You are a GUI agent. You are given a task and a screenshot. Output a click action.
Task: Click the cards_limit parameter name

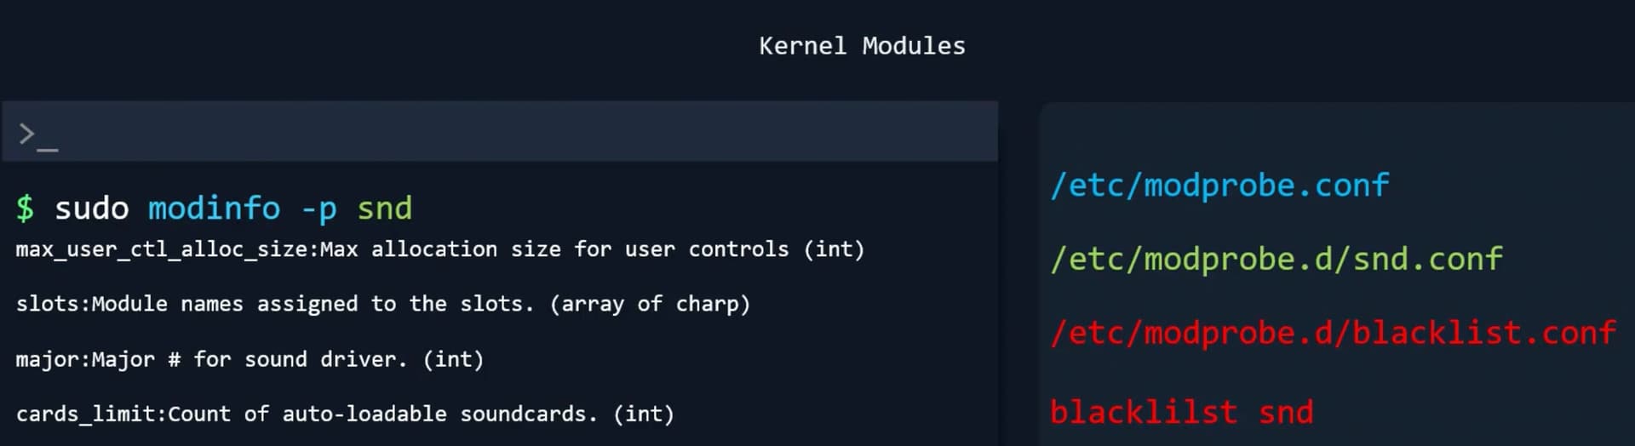coord(89,415)
